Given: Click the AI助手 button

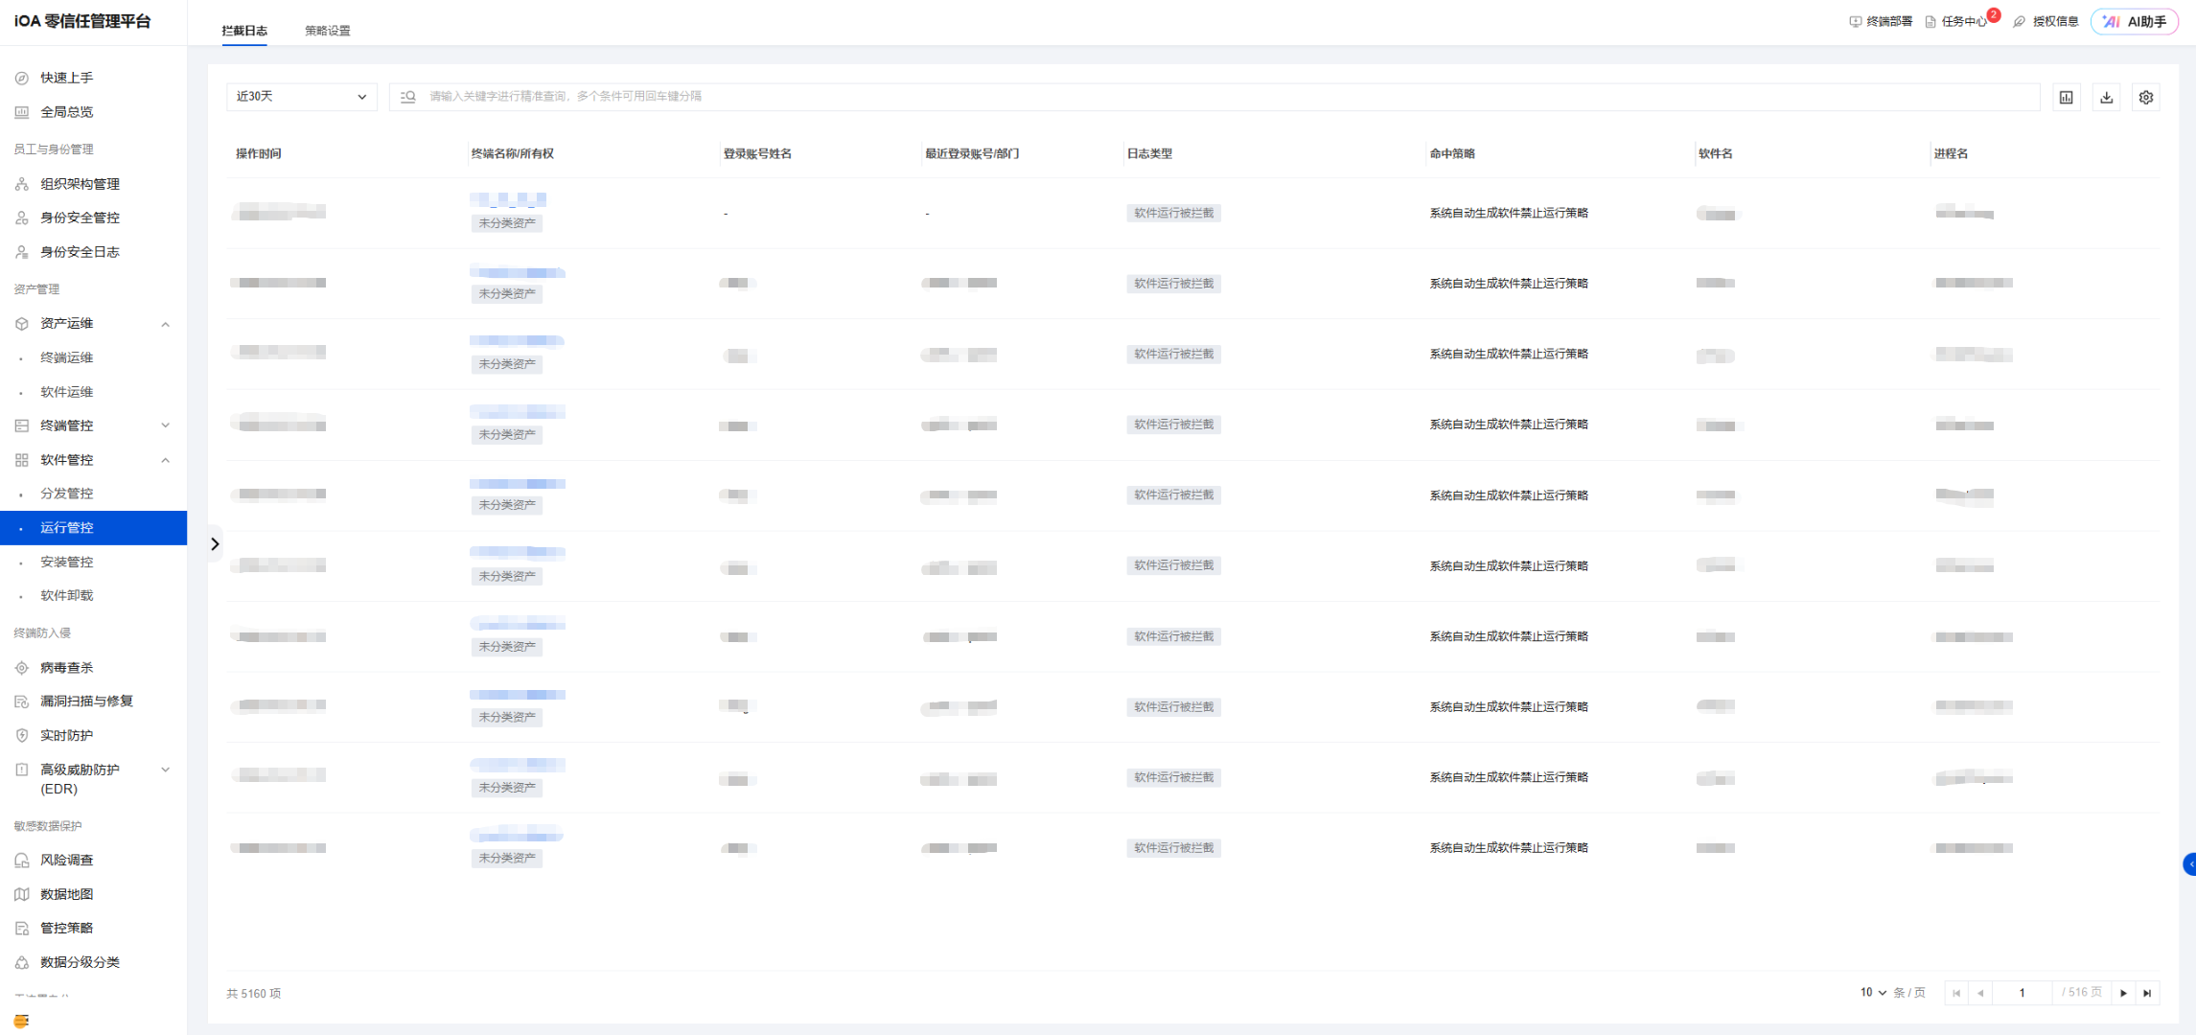Looking at the screenshot, I should 2135,21.
